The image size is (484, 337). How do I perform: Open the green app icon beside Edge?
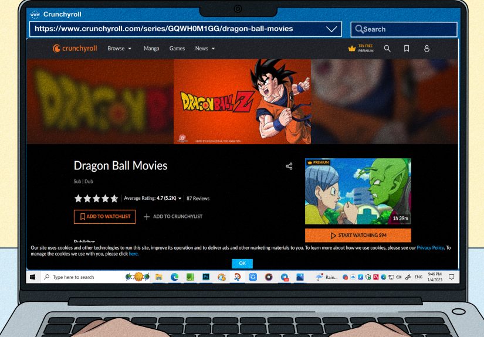(190, 277)
